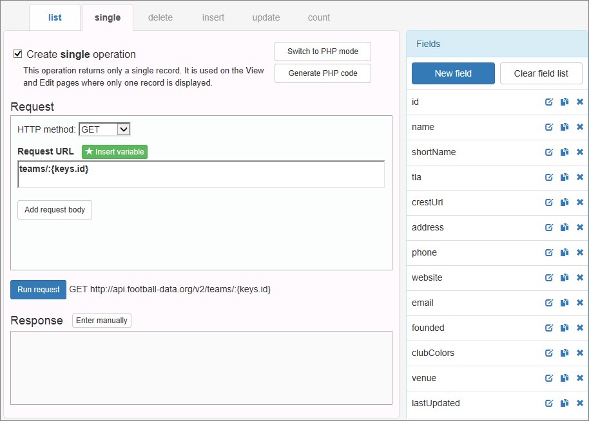Switch to the delete tab
Viewport: 589px width, 421px height.
(160, 17)
